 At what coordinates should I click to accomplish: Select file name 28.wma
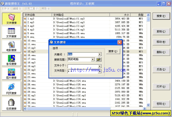pyautogui.click(x=31, y=92)
